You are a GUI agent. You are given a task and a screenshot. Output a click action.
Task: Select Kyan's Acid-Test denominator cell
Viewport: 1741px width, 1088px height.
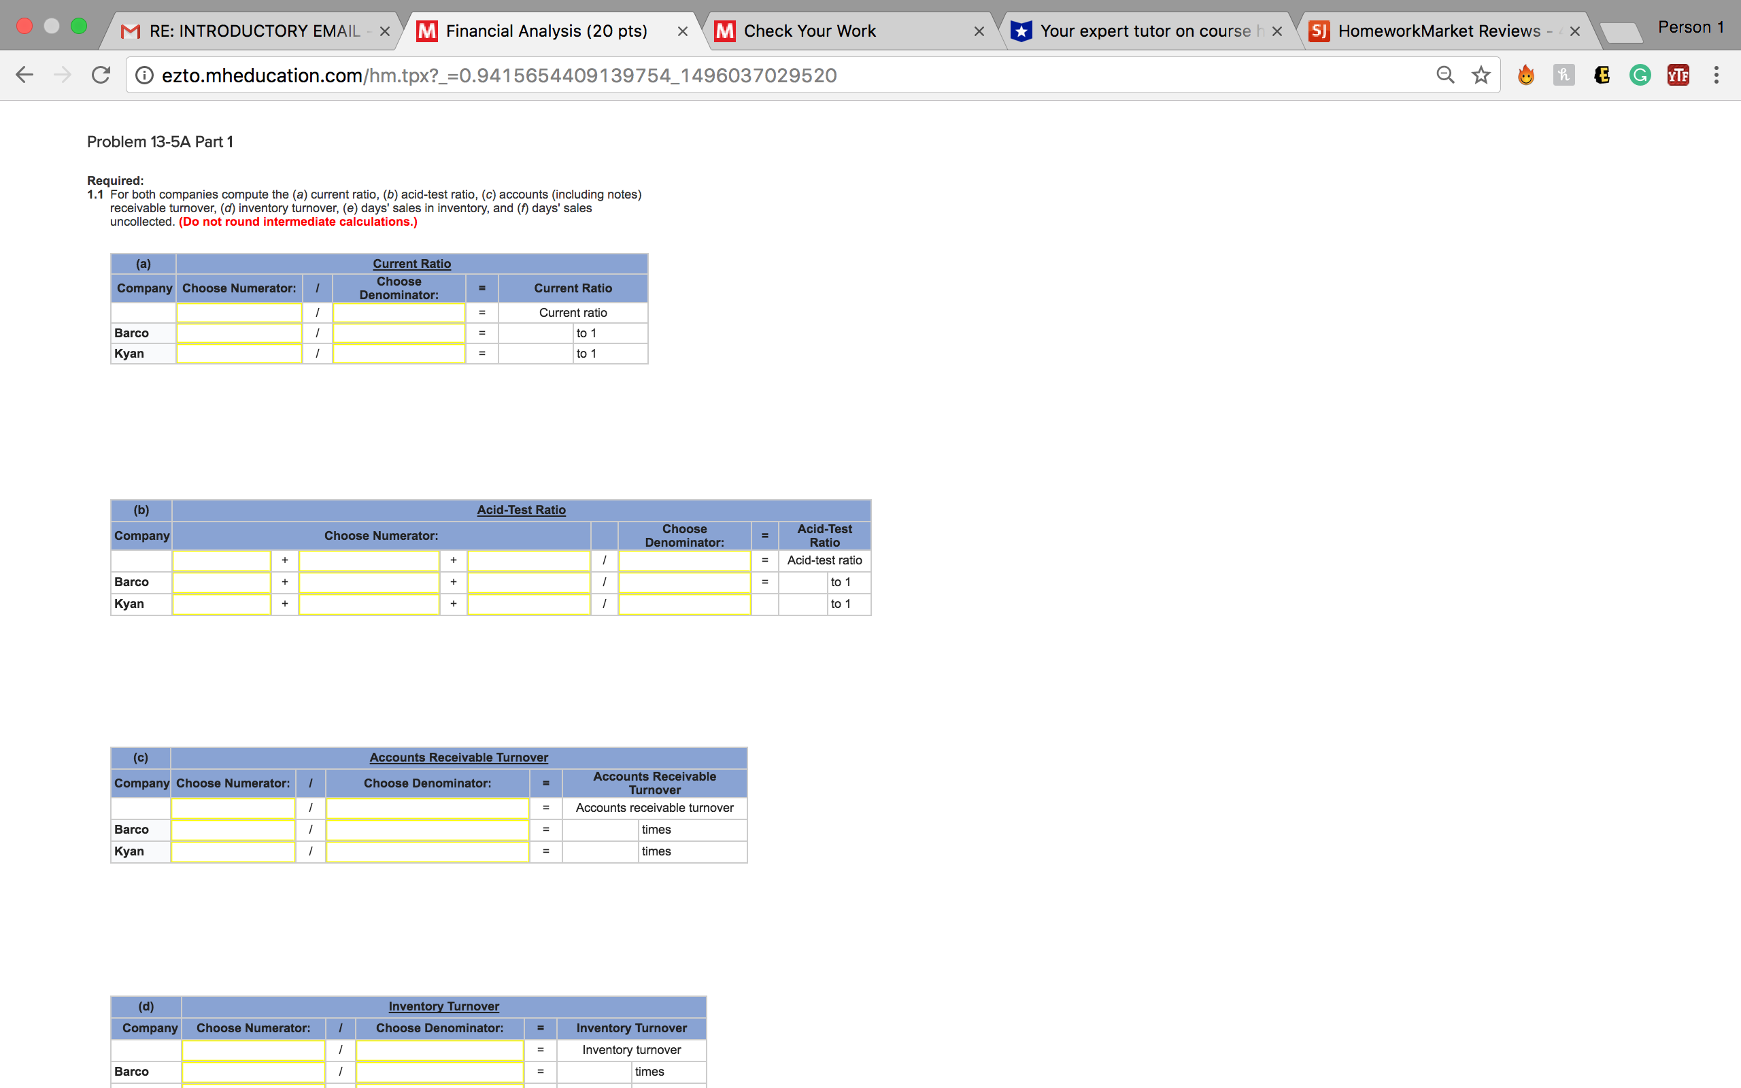[x=683, y=604]
